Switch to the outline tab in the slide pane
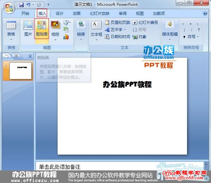Viewport: 211px width, 183px height. 16,56
